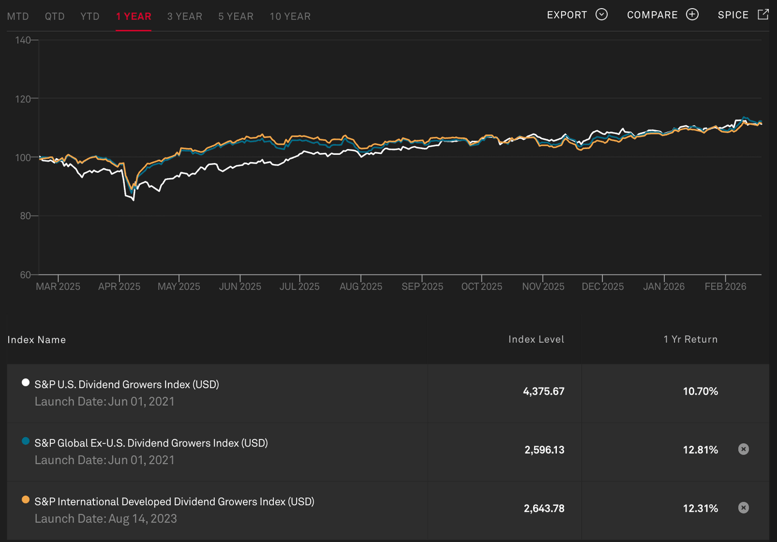777x542 pixels.
Task: Remove S&P International Developed Dividend Growers index
Action: [744, 507]
